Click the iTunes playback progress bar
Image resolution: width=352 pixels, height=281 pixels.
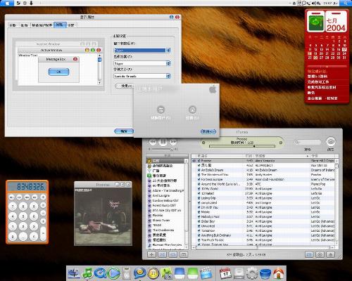[x=242, y=146]
